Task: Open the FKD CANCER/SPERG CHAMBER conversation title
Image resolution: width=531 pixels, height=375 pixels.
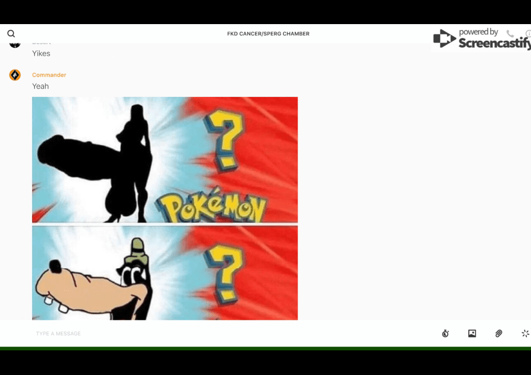Action: [268, 34]
